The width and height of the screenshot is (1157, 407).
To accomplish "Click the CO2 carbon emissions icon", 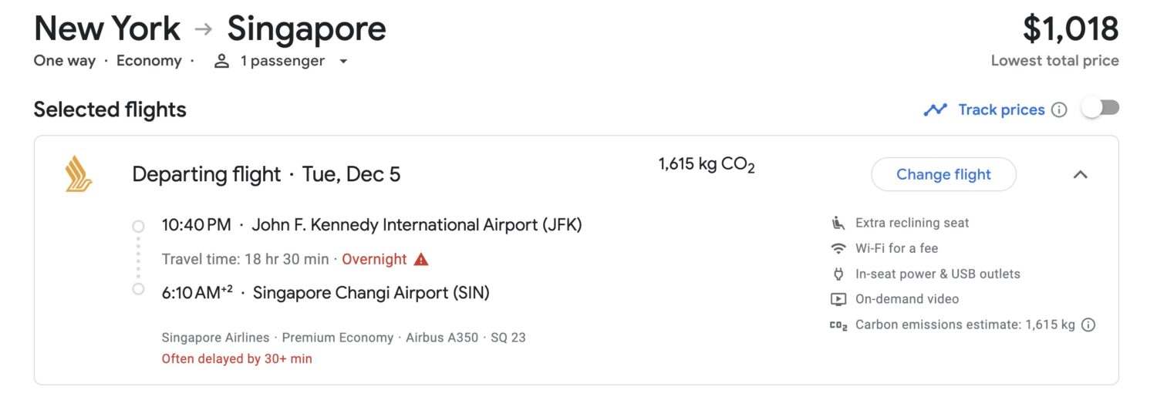I will coord(838,325).
